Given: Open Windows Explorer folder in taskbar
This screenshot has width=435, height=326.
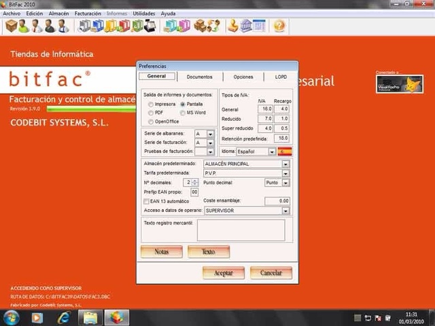Looking at the screenshot, I should click(x=90, y=318).
